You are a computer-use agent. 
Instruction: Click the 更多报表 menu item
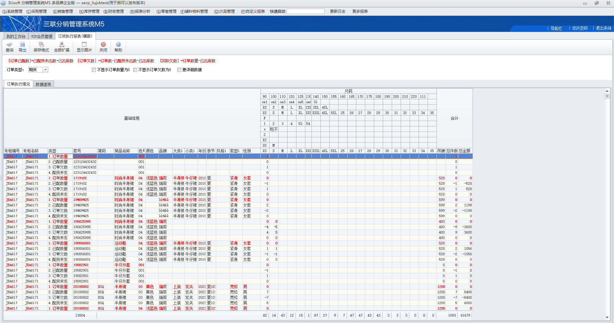[x=360, y=12]
